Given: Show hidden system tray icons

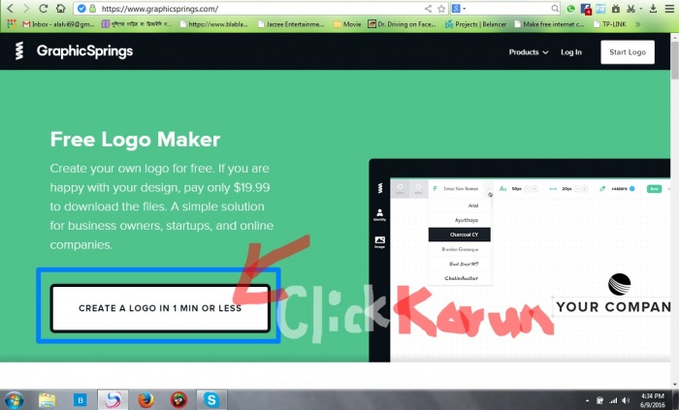Looking at the screenshot, I should click(x=587, y=400).
